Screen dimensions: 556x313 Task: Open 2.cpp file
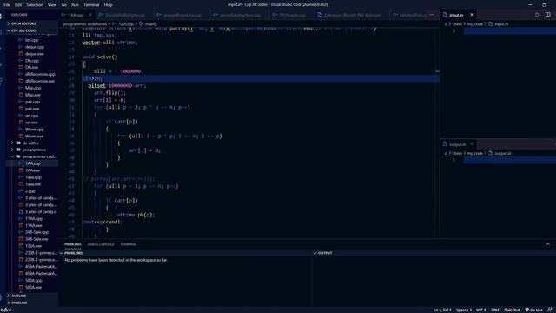point(30,191)
